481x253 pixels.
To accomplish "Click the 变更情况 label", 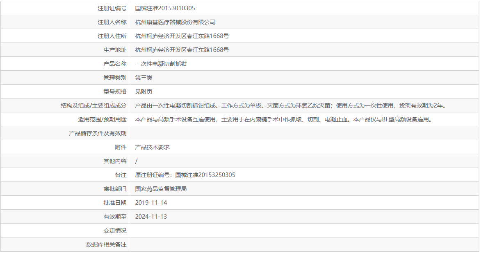I will (x=115, y=231).
